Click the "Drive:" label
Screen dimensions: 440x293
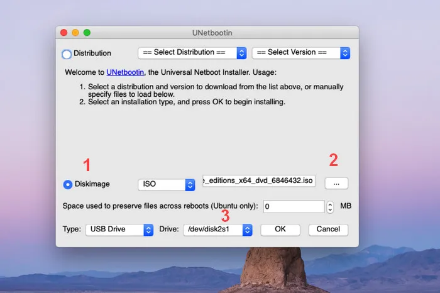tap(169, 229)
